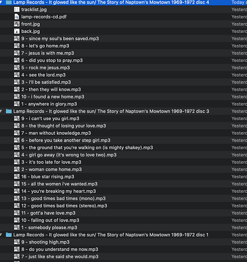
Task: Click the disc 4 folder icon
Action: [x=9, y=2]
